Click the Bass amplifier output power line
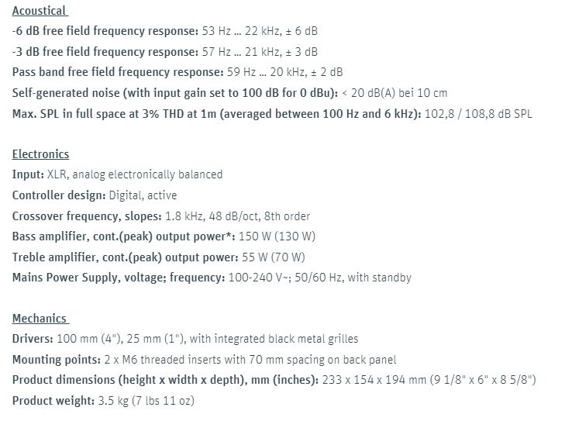 pyautogui.click(x=164, y=236)
